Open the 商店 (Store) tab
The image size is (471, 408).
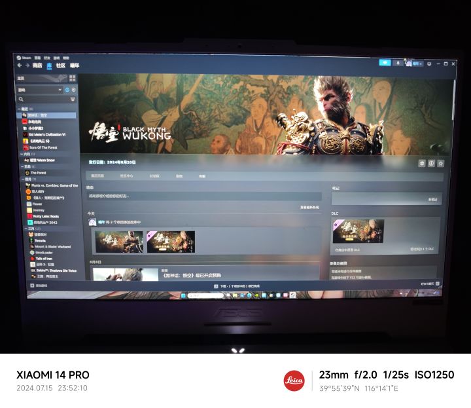[x=37, y=65]
